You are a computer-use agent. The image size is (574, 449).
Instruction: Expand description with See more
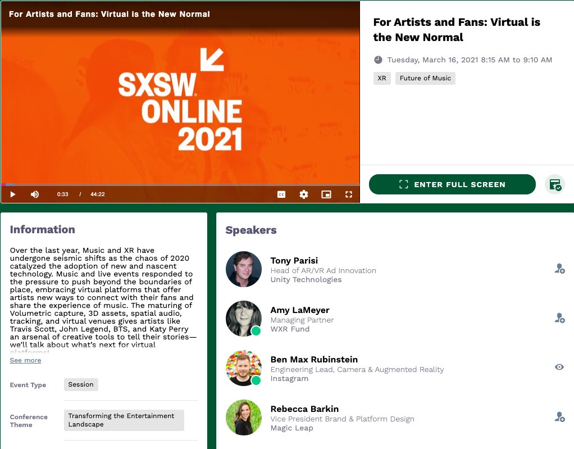pos(25,360)
